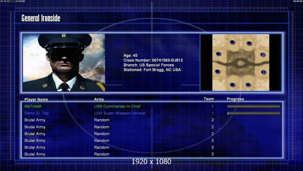The image size is (303, 171).
Task: Click the Progress column header
Action: coord(235,99)
